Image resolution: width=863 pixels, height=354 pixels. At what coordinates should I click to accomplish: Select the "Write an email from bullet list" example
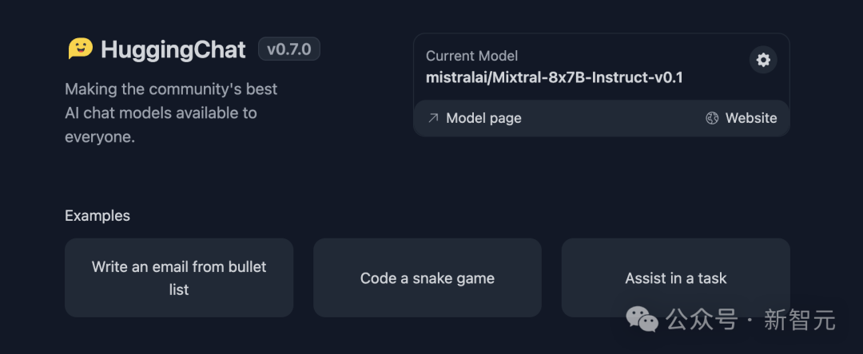(x=179, y=277)
